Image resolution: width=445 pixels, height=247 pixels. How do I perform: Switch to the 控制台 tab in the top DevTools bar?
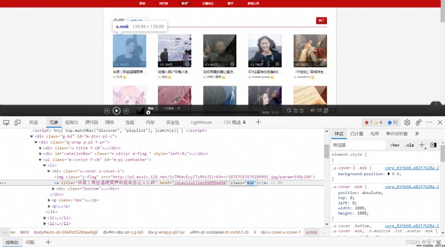72,122
